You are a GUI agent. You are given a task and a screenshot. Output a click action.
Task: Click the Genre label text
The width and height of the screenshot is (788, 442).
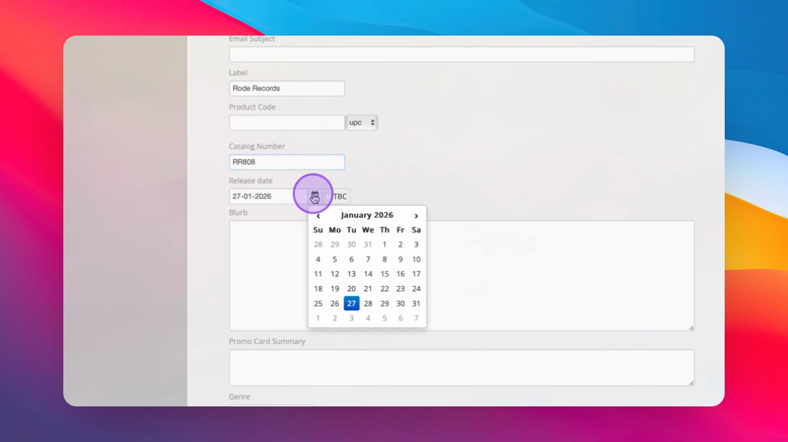240,397
